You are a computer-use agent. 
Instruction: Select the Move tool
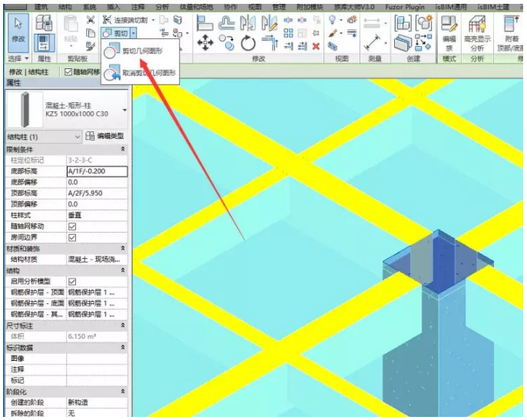pyautogui.click(x=205, y=43)
